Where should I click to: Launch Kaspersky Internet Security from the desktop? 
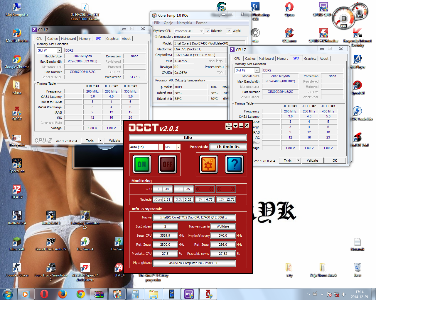(357, 37)
